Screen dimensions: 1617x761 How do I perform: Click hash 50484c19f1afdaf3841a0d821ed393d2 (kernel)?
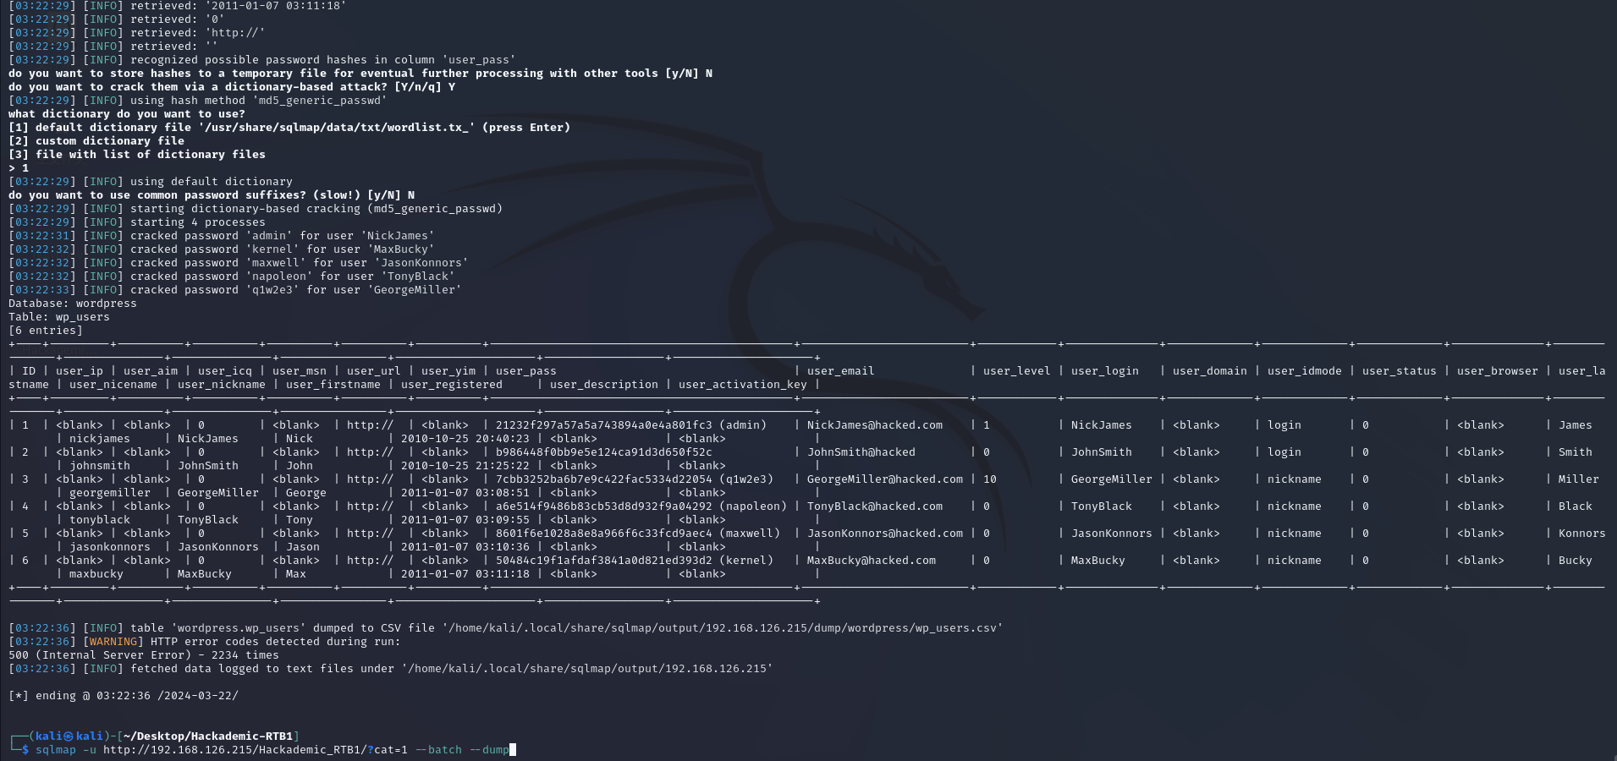pyautogui.click(x=634, y=561)
